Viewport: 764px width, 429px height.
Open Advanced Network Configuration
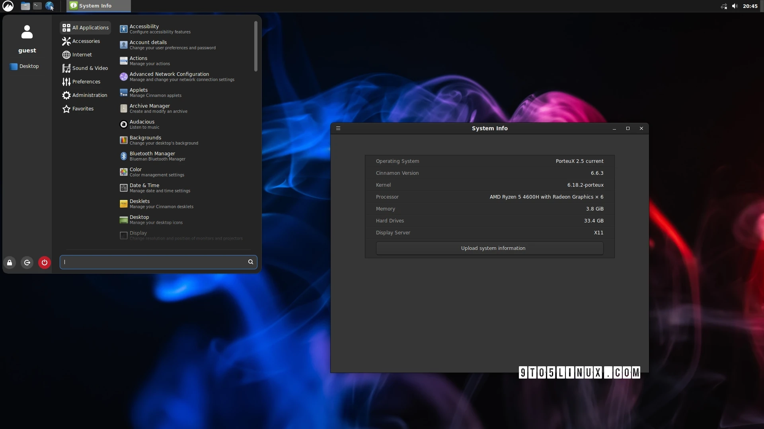[169, 76]
